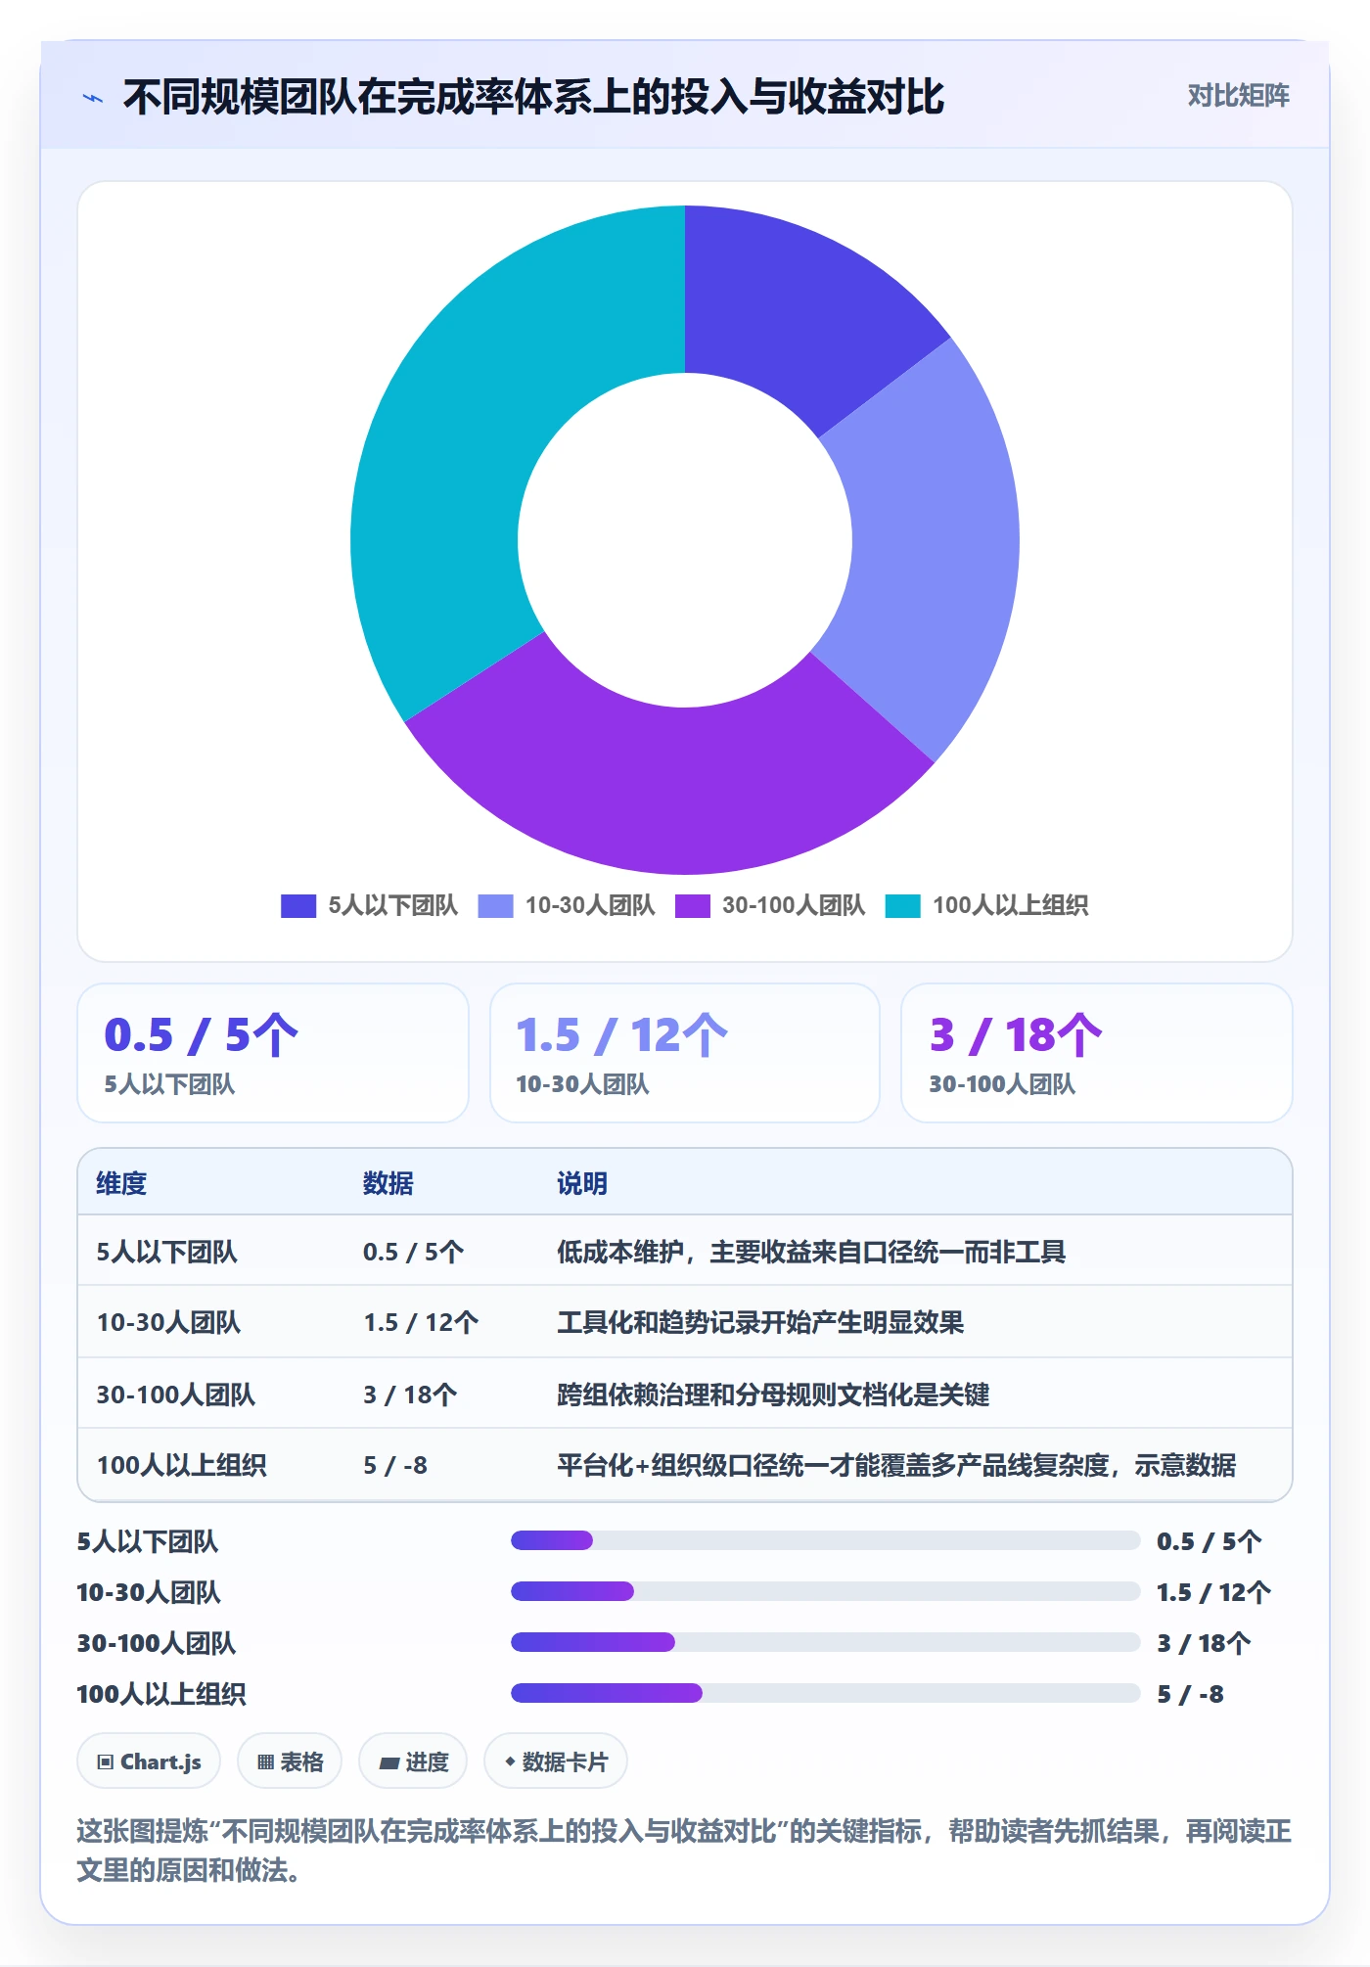
Task: Click description 工具化和趋势记录开始产生明显效果
Action: [x=760, y=1322]
